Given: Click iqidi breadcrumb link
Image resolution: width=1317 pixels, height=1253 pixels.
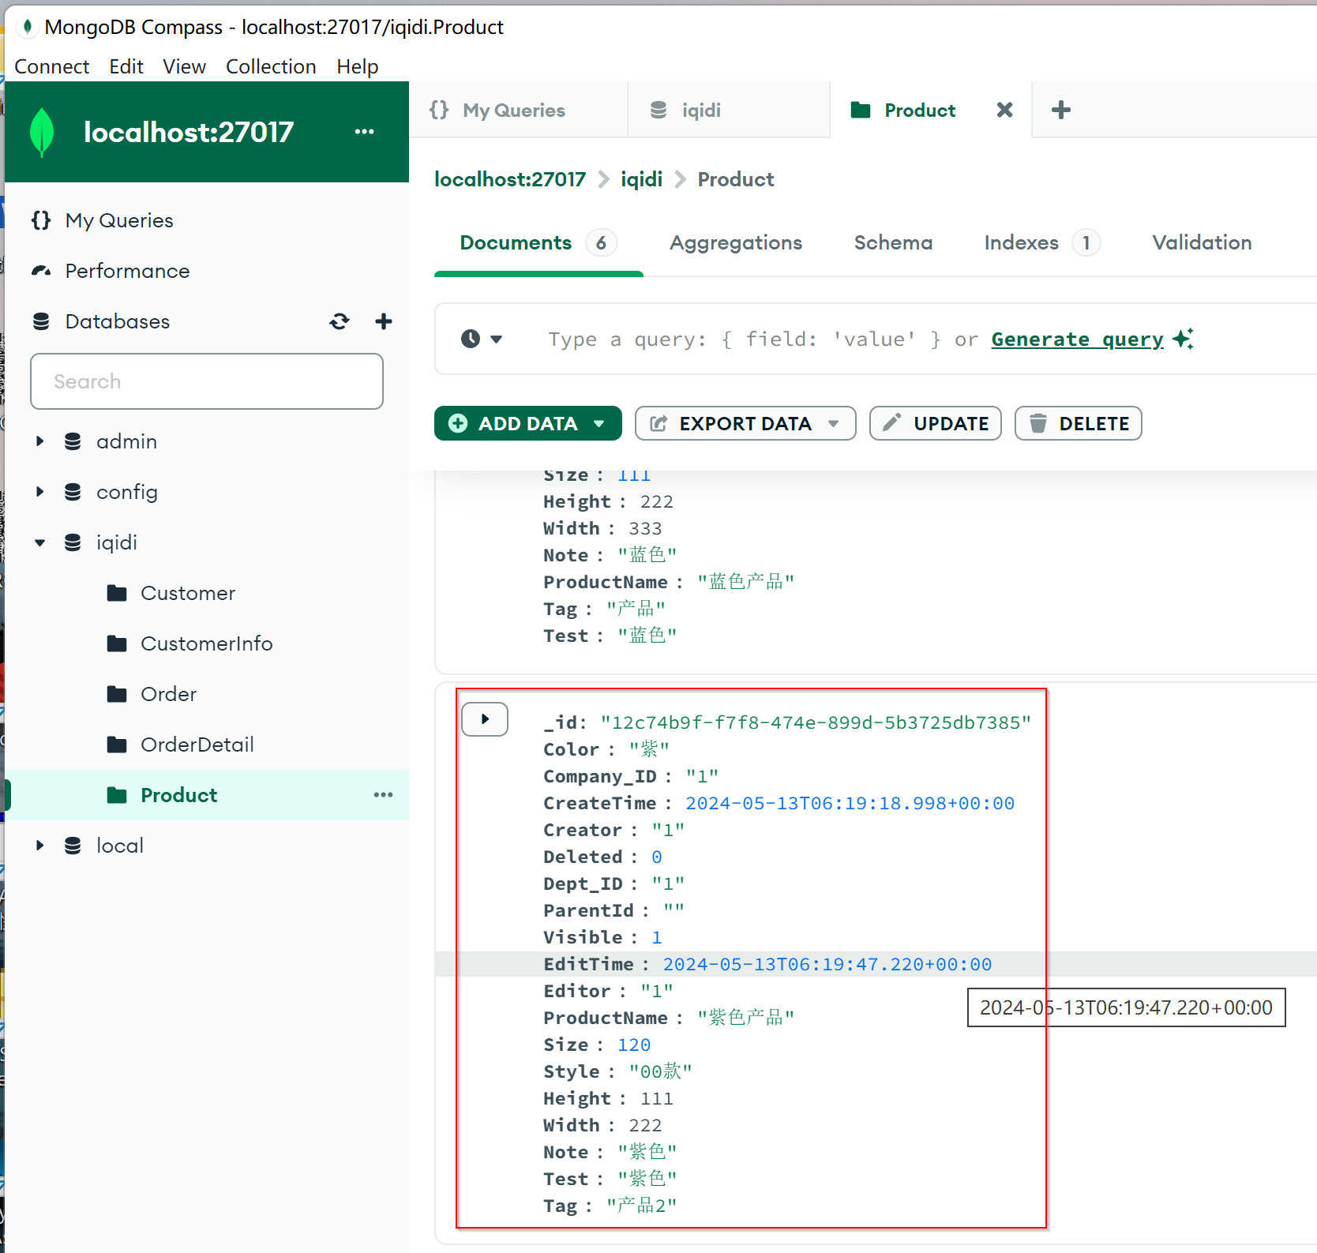Looking at the screenshot, I should [x=641, y=179].
